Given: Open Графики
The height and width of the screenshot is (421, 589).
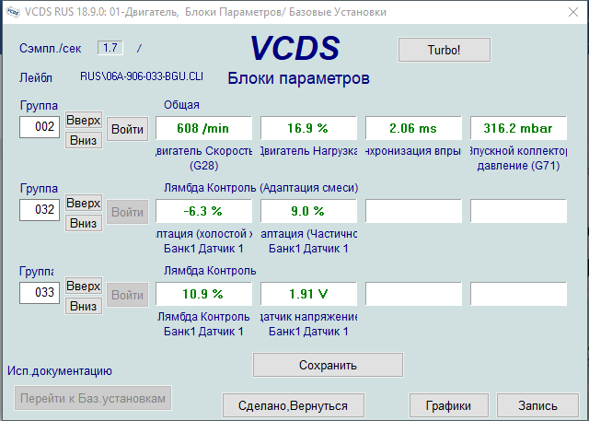Looking at the screenshot, I should click(448, 405).
